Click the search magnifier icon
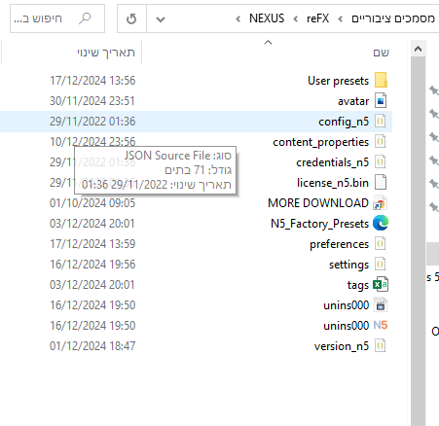439x426 pixels. click(85, 18)
